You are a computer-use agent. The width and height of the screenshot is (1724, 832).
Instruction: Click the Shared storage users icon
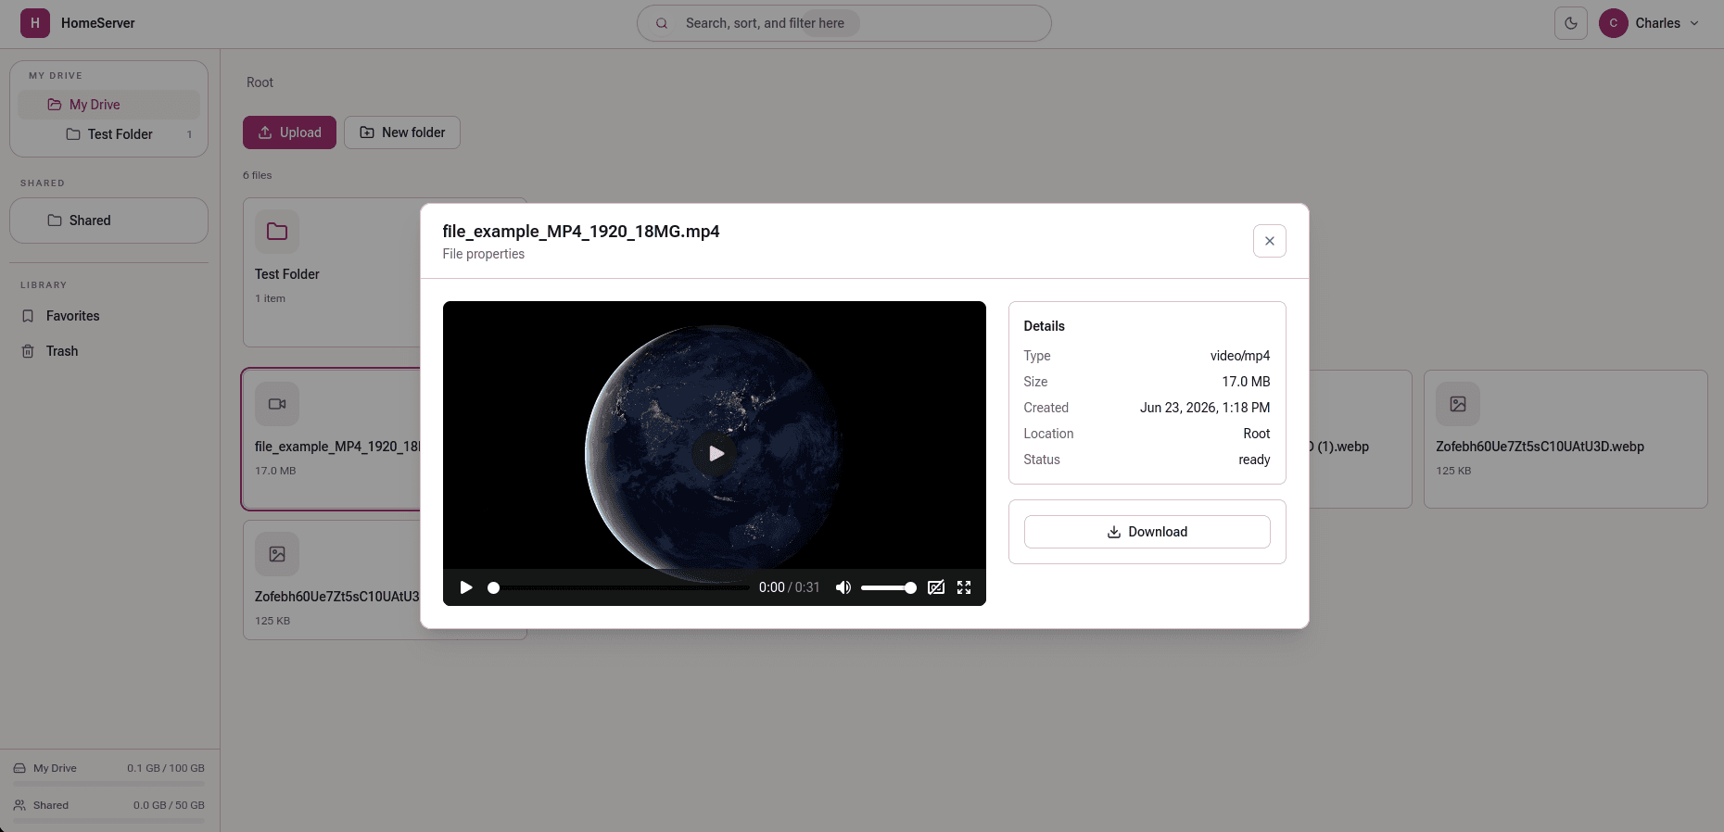tap(19, 805)
